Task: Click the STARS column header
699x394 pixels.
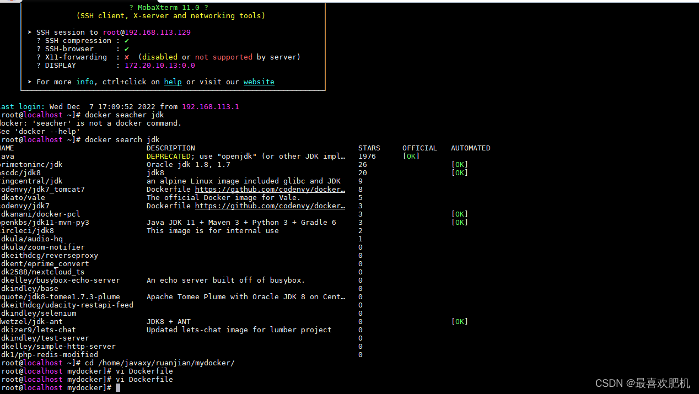Action: pyautogui.click(x=369, y=148)
